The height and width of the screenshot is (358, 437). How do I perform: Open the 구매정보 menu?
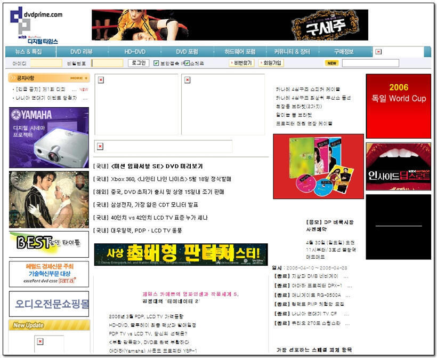(344, 52)
